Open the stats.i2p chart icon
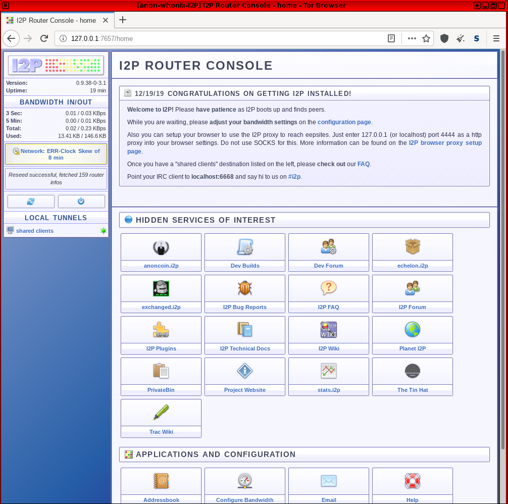 328,372
